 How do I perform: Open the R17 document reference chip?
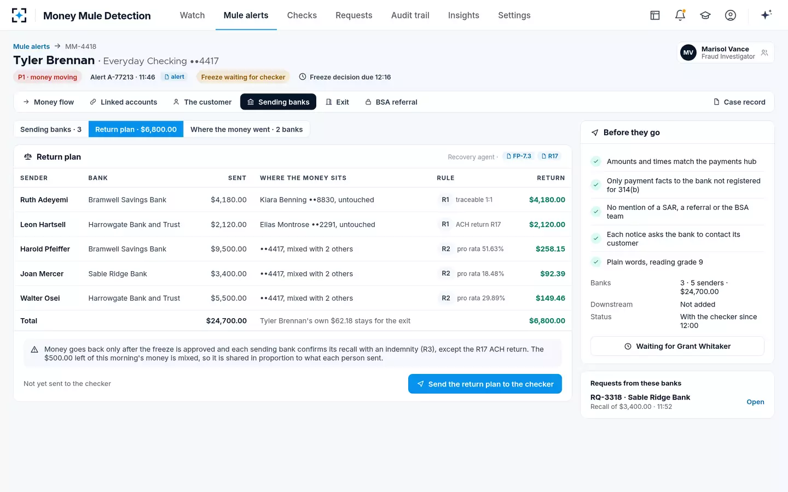549,156
